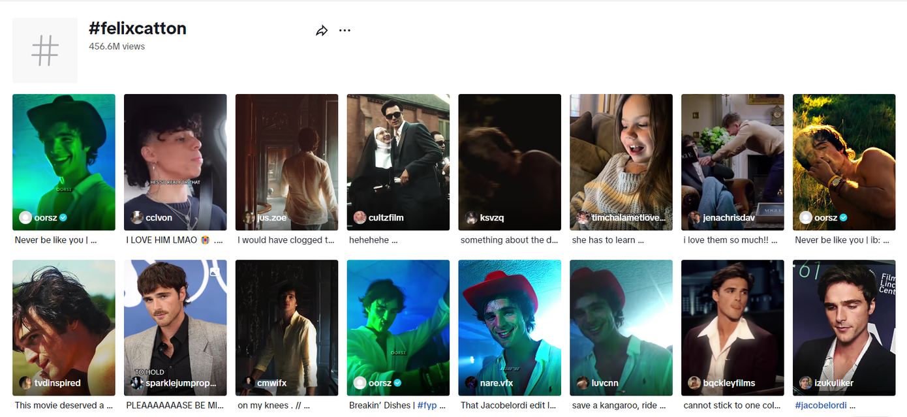Click the luvcnn username

click(604, 383)
